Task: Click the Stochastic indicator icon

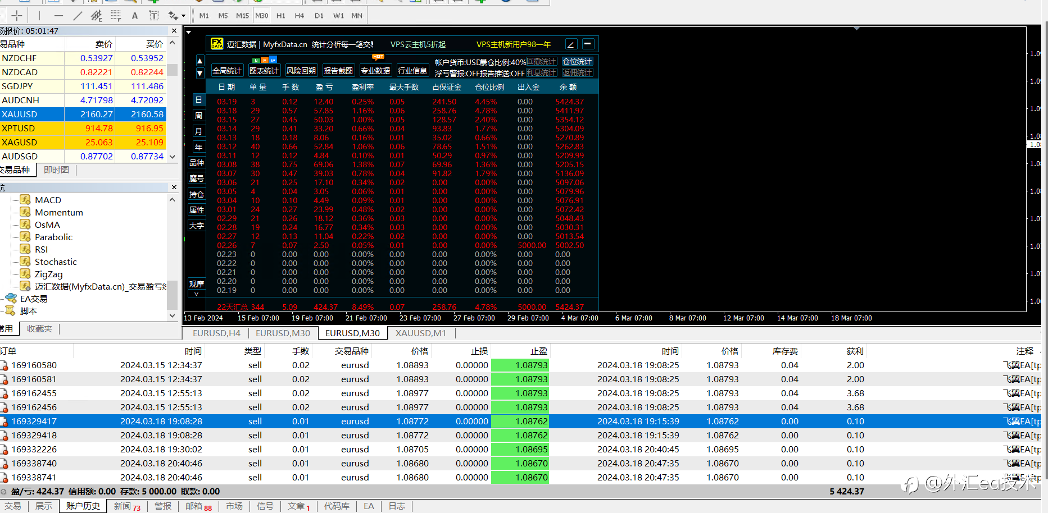Action: click(25, 261)
